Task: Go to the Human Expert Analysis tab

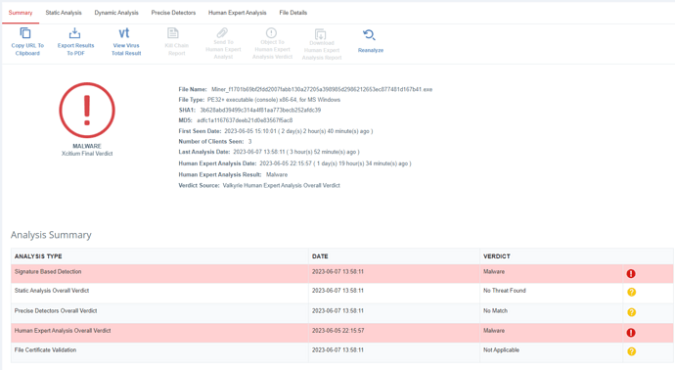Action: pos(237,13)
